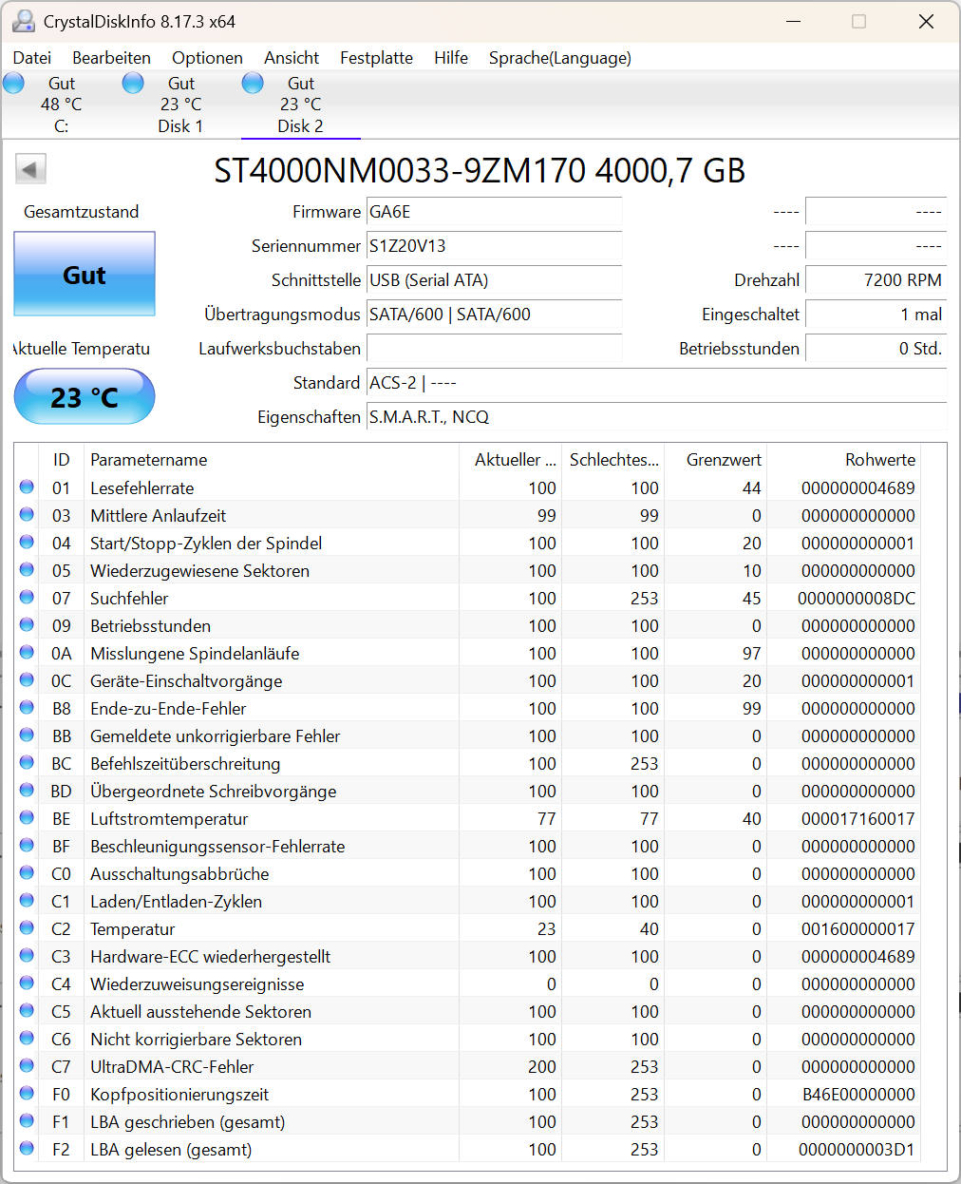Click the Seriennummer field S1Z20V13
961x1184 pixels.
(494, 246)
